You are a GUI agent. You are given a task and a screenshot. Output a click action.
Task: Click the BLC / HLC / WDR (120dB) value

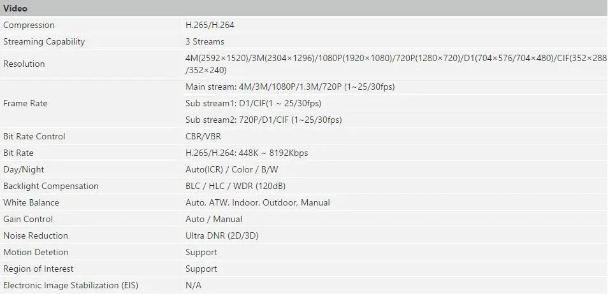(235, 186)
